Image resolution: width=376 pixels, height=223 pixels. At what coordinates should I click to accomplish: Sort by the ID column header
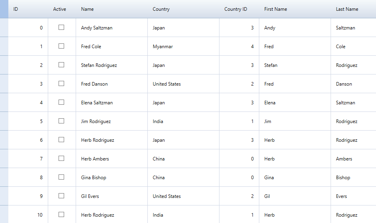[28, 9]
